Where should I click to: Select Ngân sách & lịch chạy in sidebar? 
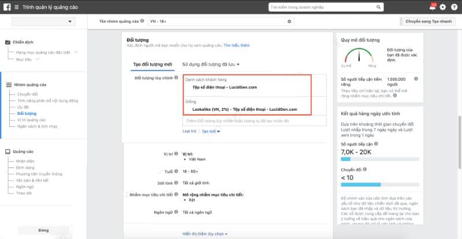[39, 126]
